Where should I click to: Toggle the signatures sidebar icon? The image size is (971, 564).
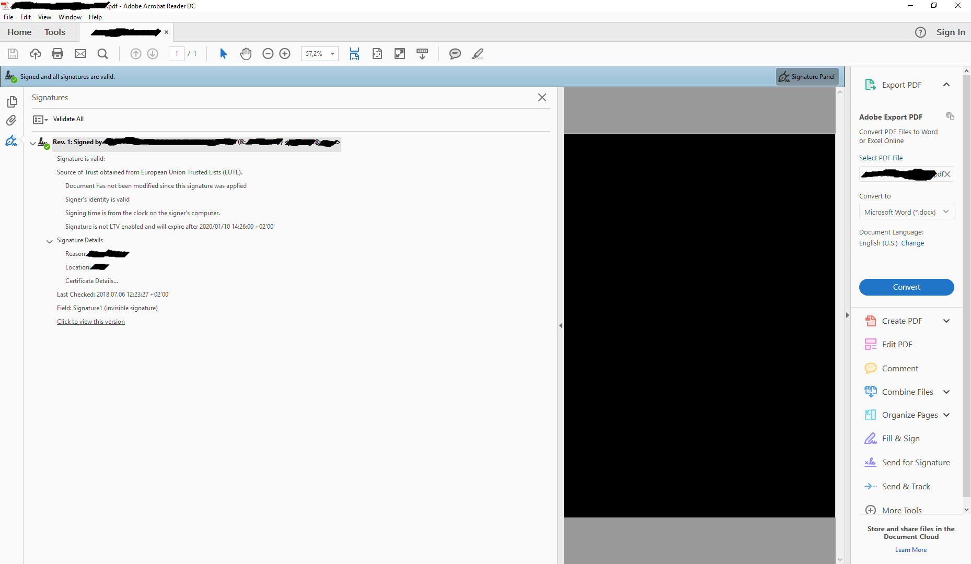click(x=11, y=140)
